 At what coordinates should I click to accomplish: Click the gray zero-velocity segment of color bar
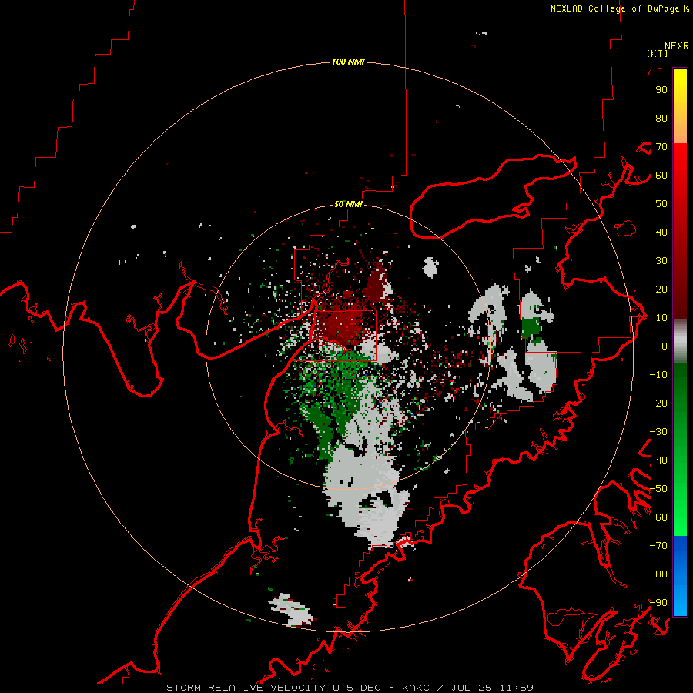pyautogui.click(x=680, y=341)
